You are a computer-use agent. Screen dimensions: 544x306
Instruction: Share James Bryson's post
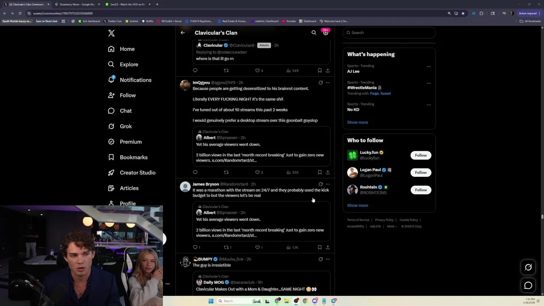pyautogui.click(x=328, y=247)
